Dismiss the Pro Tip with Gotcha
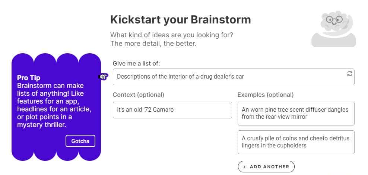The image size is (368, 175). tap(80, 141)
